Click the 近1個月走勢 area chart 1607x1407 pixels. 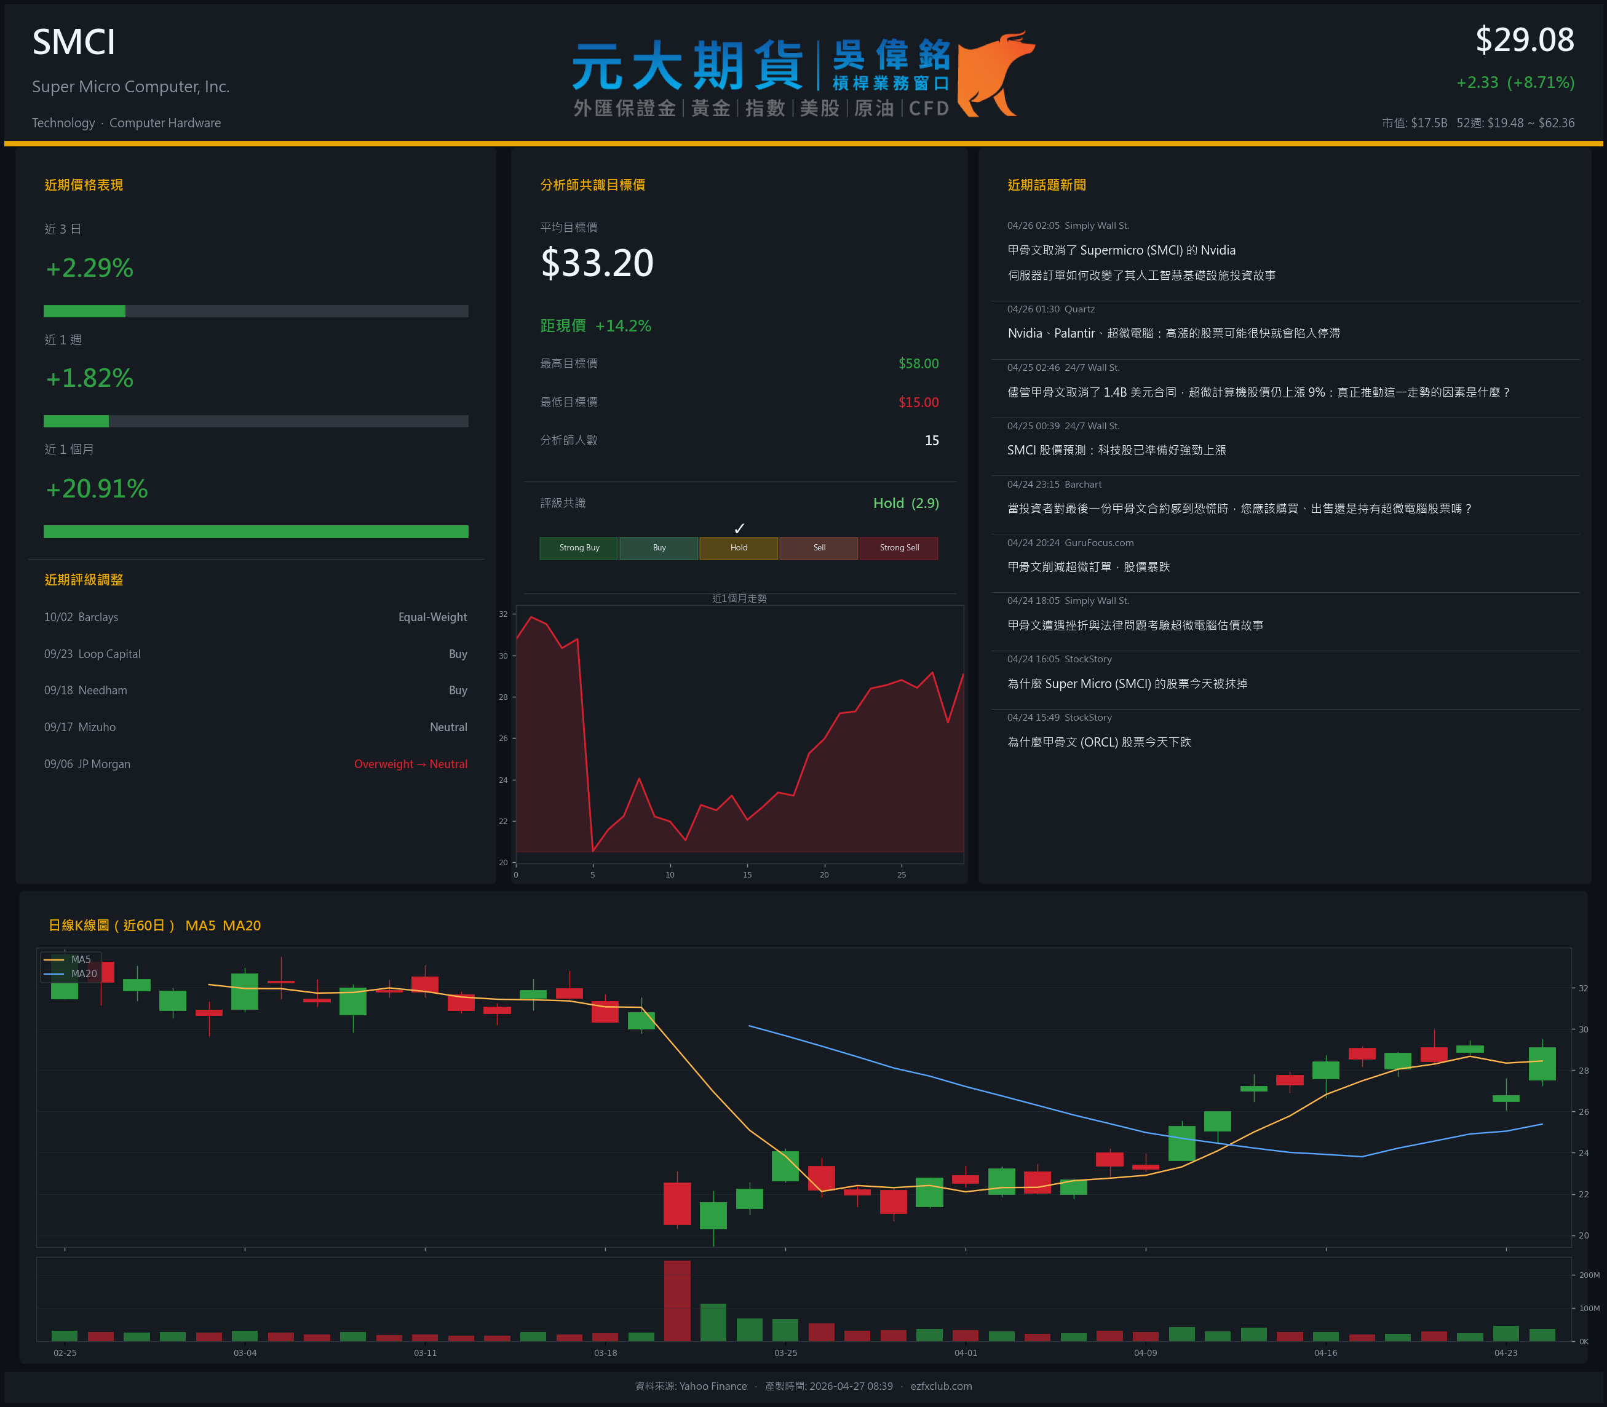[x=739, y=734]
